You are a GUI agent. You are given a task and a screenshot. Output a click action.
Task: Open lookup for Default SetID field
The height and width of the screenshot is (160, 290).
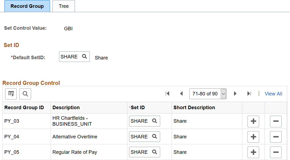(x=84, y=56)
